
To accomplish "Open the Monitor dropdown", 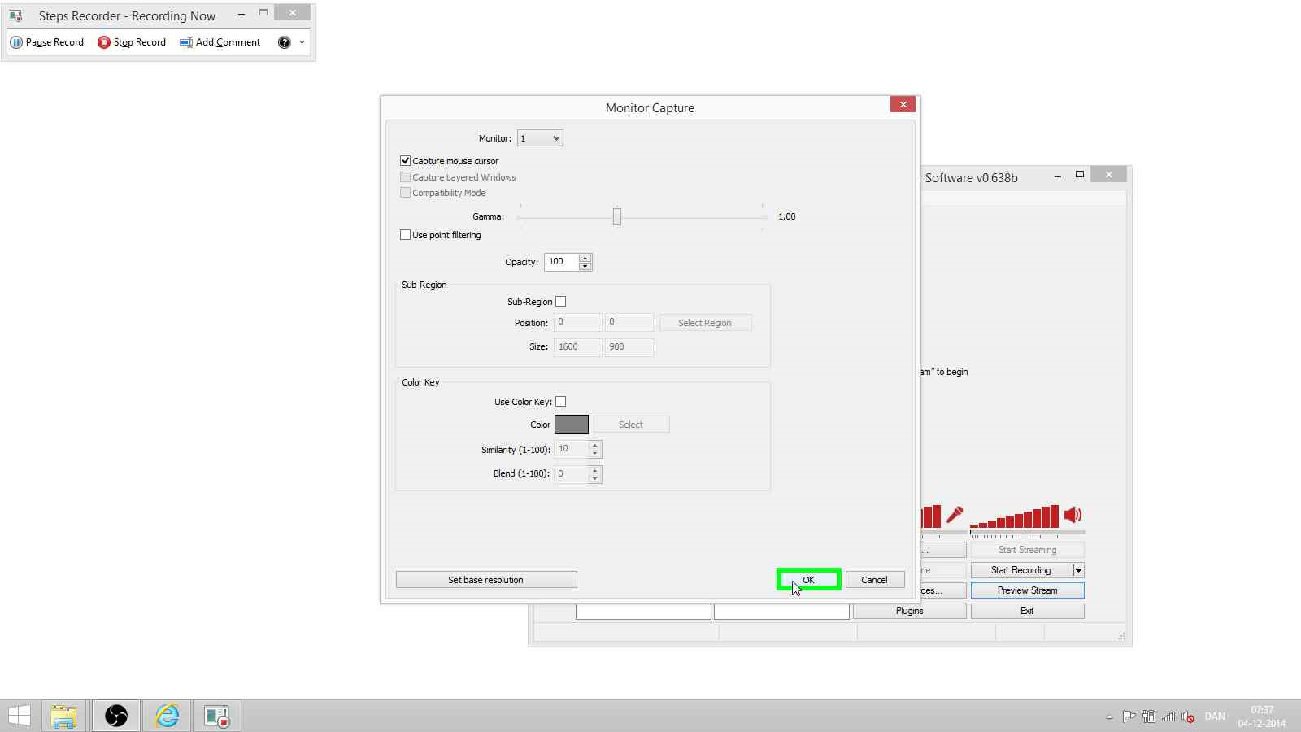I will 540,138.
